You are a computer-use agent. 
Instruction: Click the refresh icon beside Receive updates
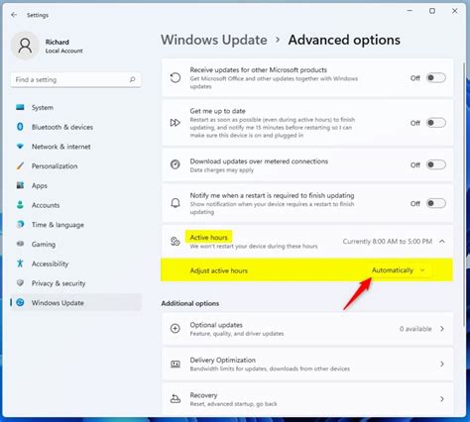[176, 78]
